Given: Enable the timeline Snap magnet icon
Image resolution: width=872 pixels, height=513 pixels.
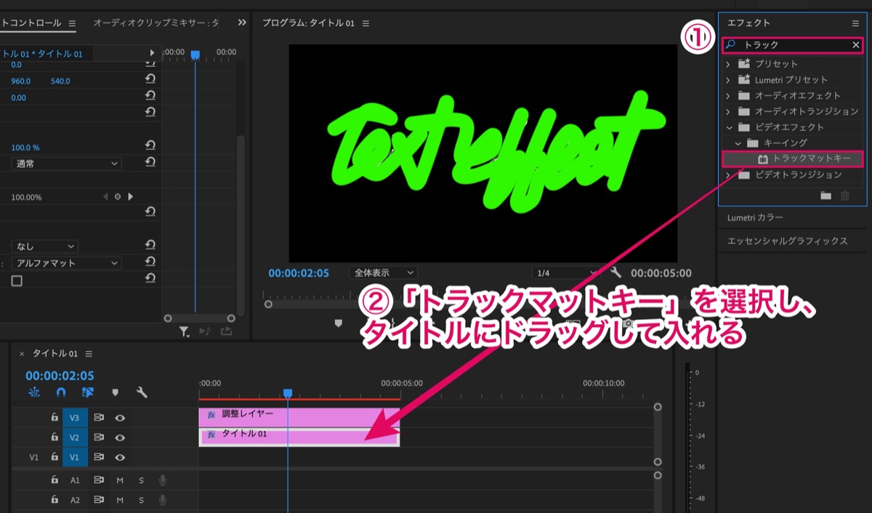Looking at the screenshot, I should (61, 392).
